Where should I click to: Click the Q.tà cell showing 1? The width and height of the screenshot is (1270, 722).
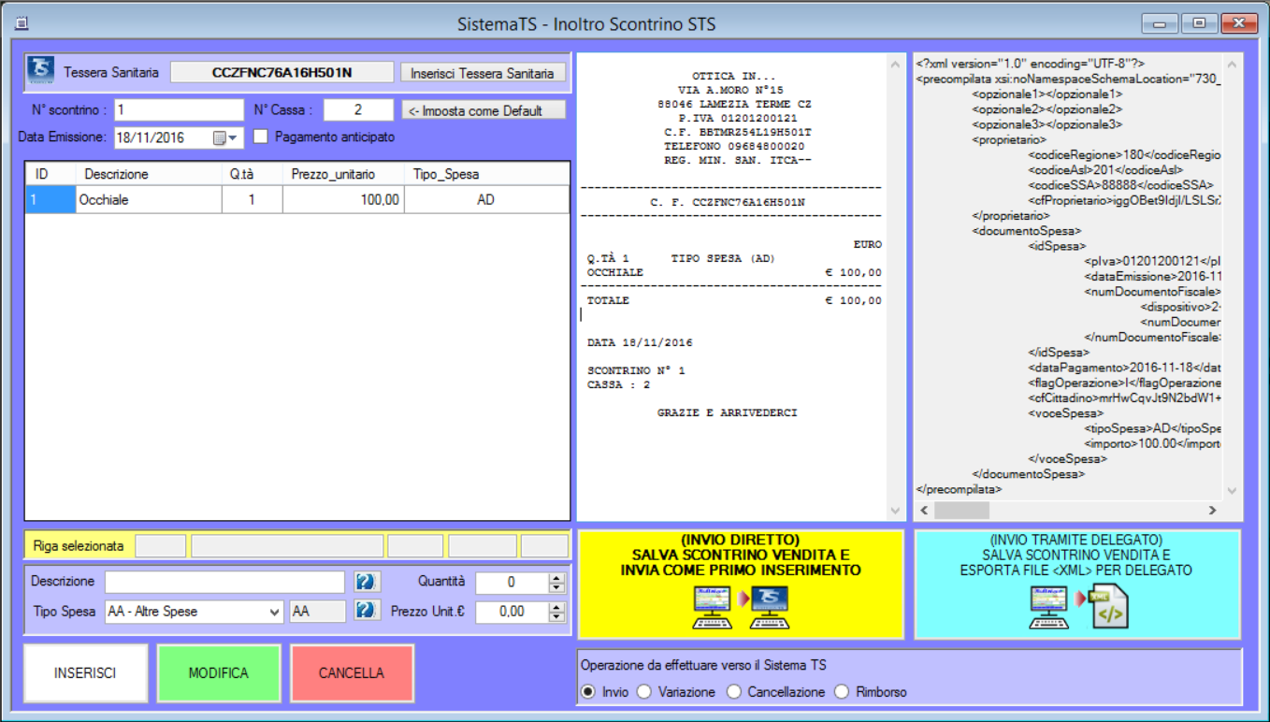[x=252, y=199]
